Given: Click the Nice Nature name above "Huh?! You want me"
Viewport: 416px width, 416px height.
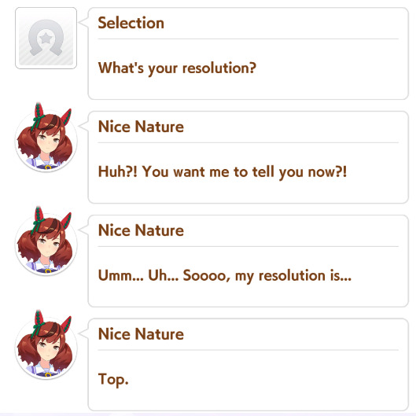Looking at the screenshot, I should pyautogui.click(x=141, y=127).
